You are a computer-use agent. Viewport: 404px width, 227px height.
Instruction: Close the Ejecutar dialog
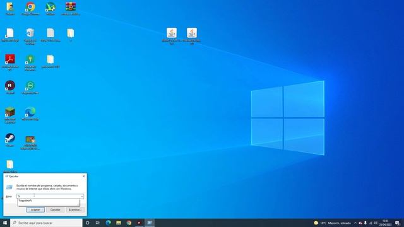[83, 177]
